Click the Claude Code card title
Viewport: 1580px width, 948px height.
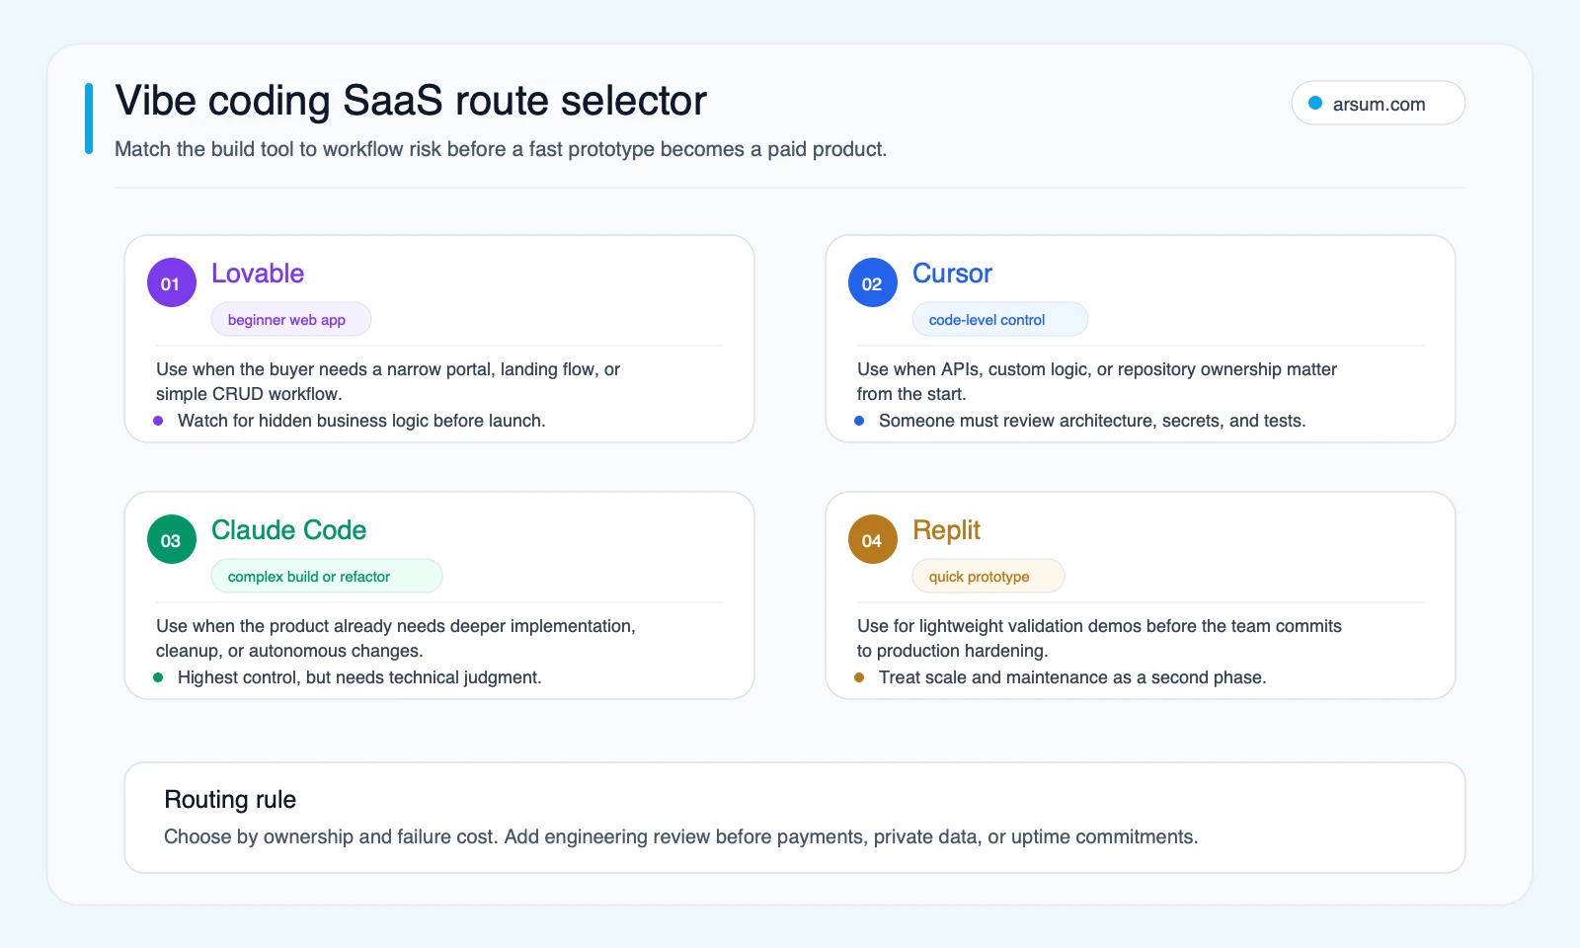[288, 530]
